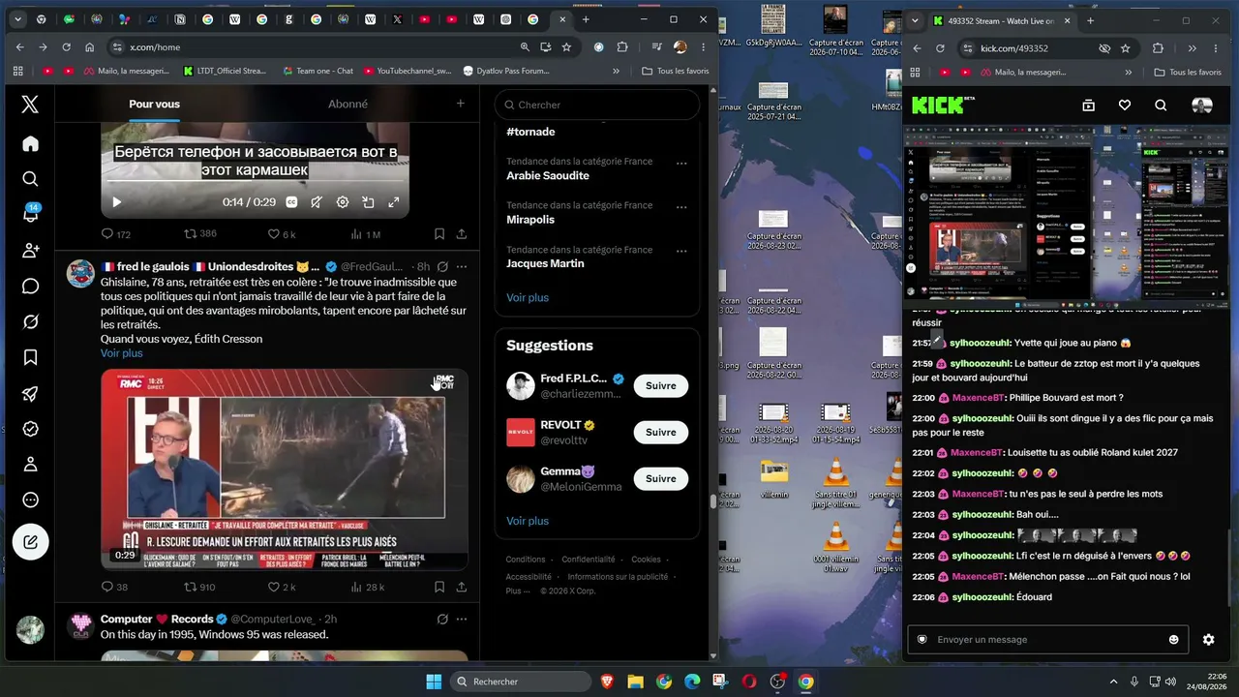Bookmark the post with 1 M views

pos(439,234)
